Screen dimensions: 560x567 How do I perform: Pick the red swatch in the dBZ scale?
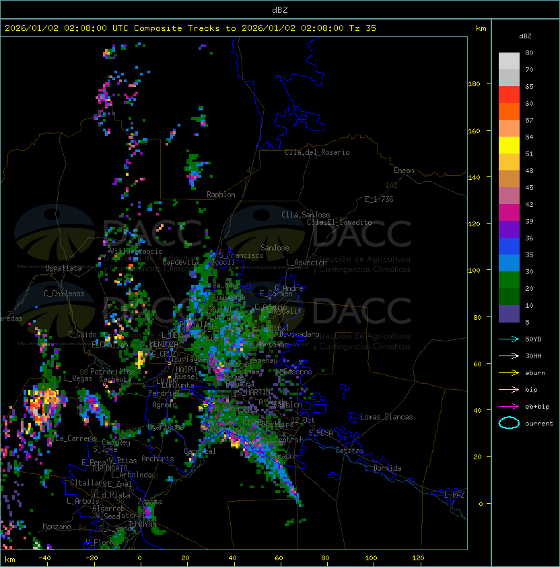pos(509,94)
